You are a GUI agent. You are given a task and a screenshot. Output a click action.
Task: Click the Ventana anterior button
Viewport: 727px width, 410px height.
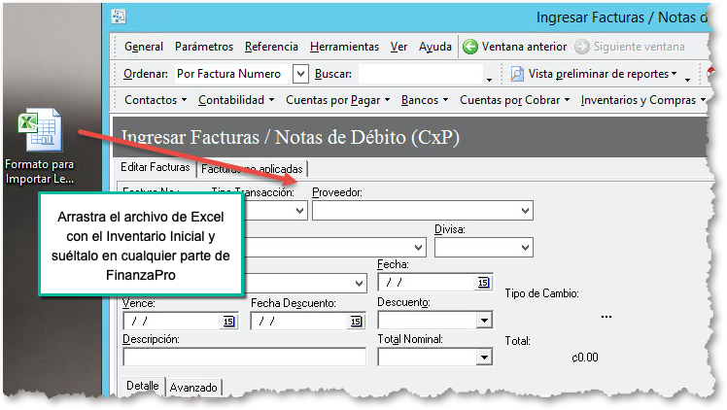pos(515,47)
